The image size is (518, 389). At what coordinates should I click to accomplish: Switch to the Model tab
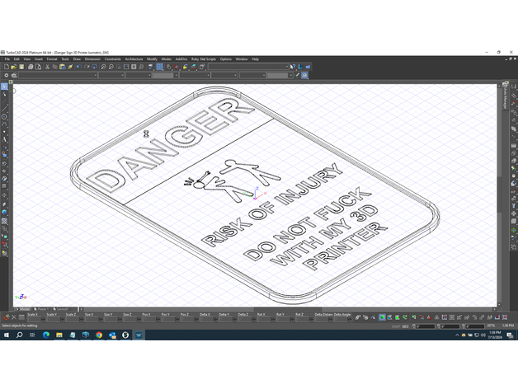coord(25,309)
